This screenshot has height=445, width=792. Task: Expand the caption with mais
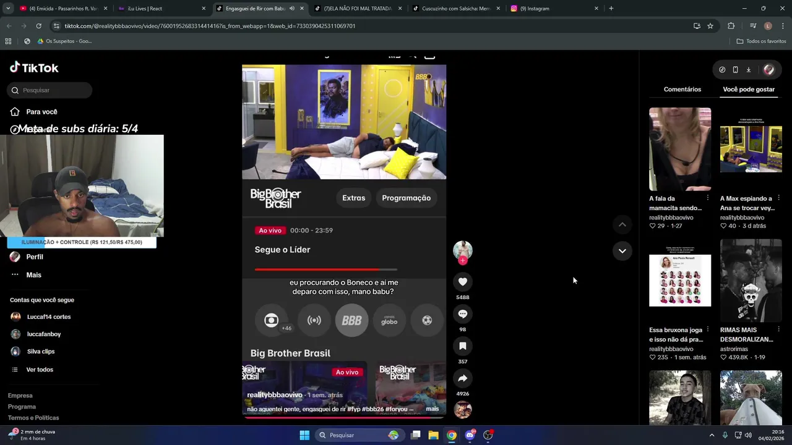[433, 409]
